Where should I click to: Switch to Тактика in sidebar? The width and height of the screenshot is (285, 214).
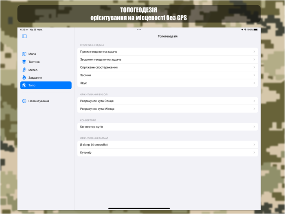point(46,62)
